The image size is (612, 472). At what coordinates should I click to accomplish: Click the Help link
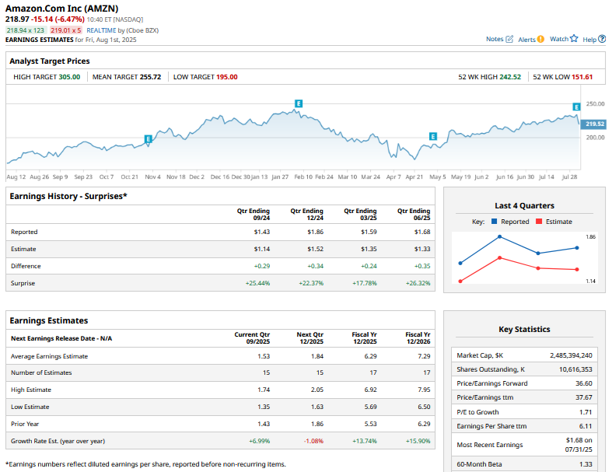click(x=589, y=40)
